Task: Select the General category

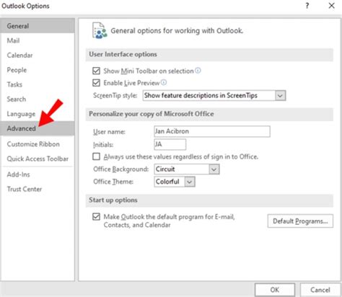Action: [x=38, y=26]
